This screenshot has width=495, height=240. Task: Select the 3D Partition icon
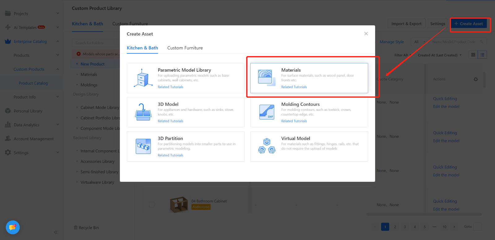click(x=143, y=146)
